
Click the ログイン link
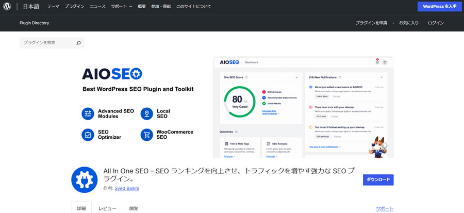coord(436,23)
